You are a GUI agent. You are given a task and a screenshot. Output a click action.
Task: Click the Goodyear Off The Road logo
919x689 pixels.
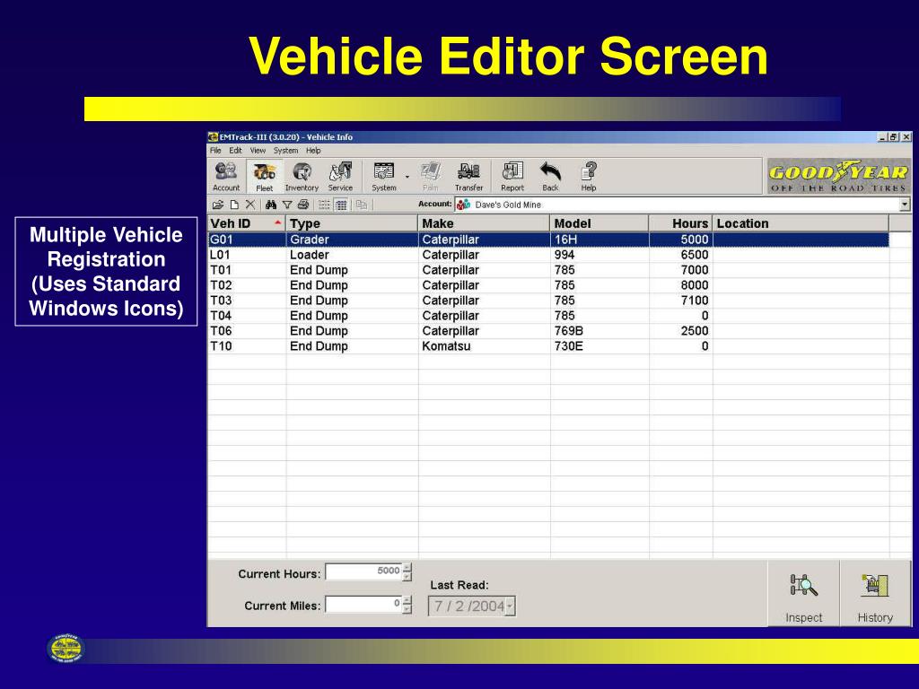(839, 176)
